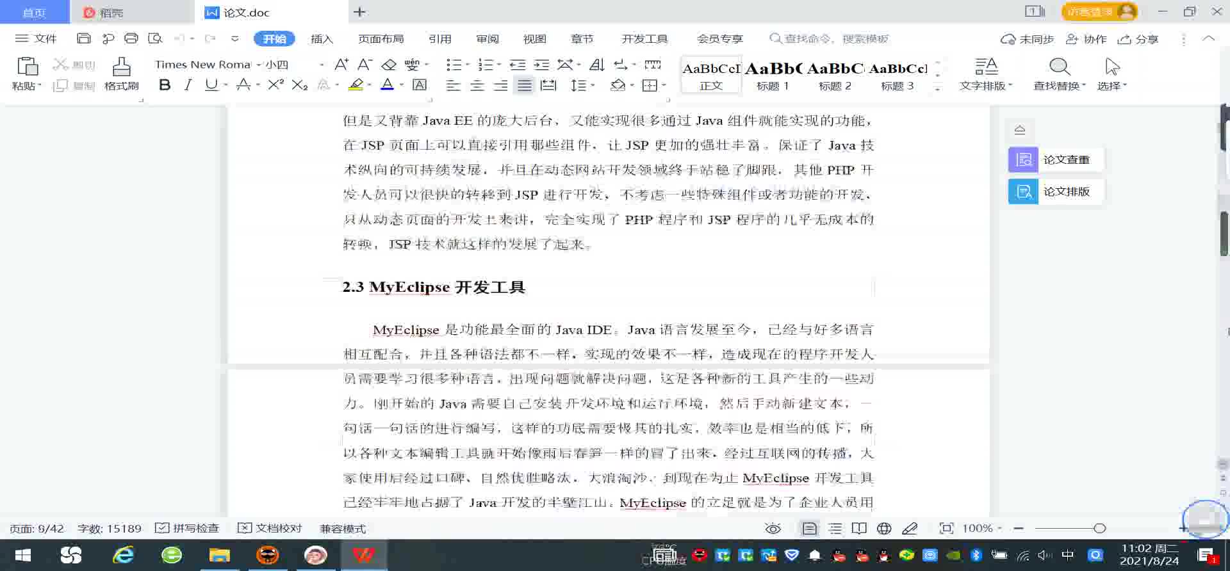The width and height of the screenshot is (1230, 571).
Task: Switch to page layout view
Action: coord(810,528)
